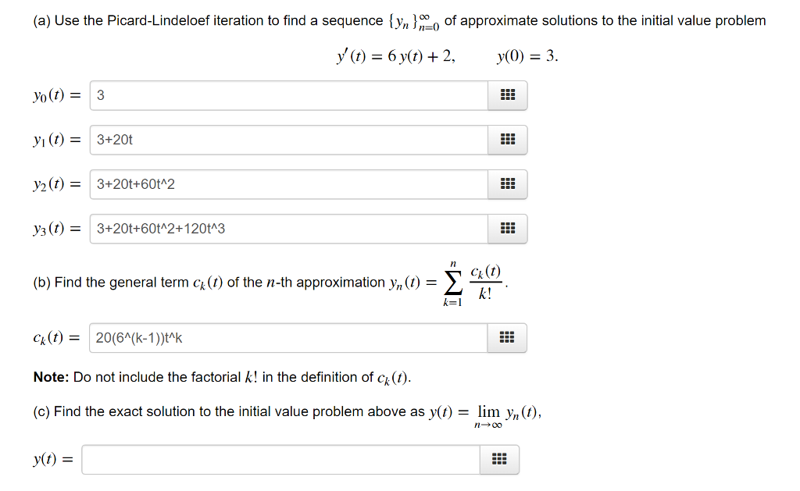Select the answer field directly below the Note line

click(281, 460)
